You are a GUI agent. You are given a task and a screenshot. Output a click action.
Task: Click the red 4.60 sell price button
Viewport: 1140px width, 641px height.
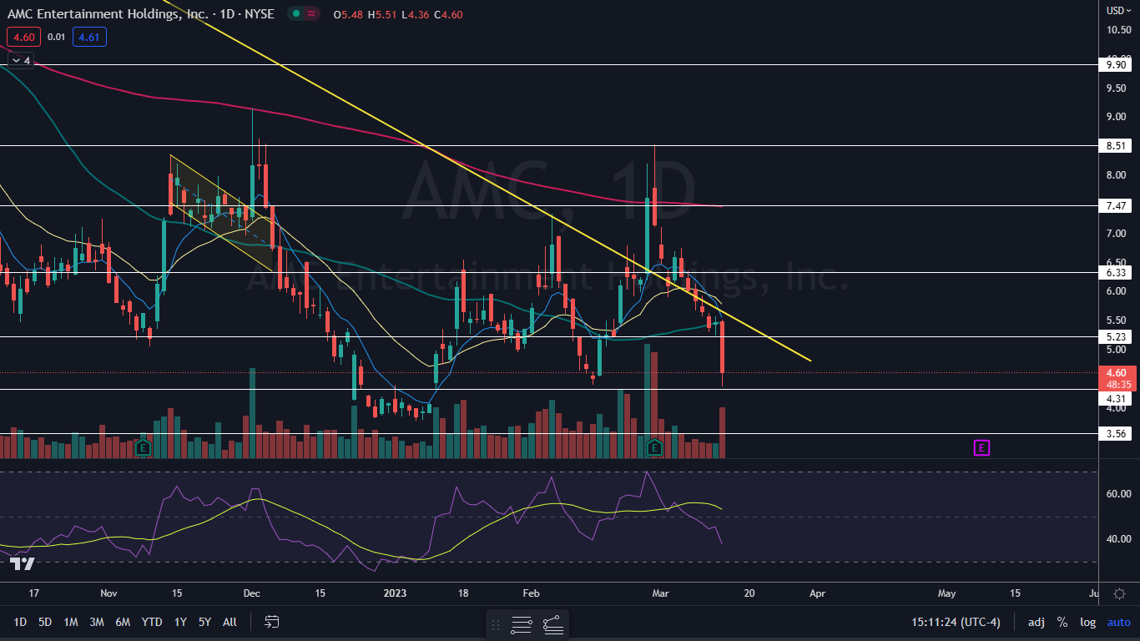coord(23,37)
